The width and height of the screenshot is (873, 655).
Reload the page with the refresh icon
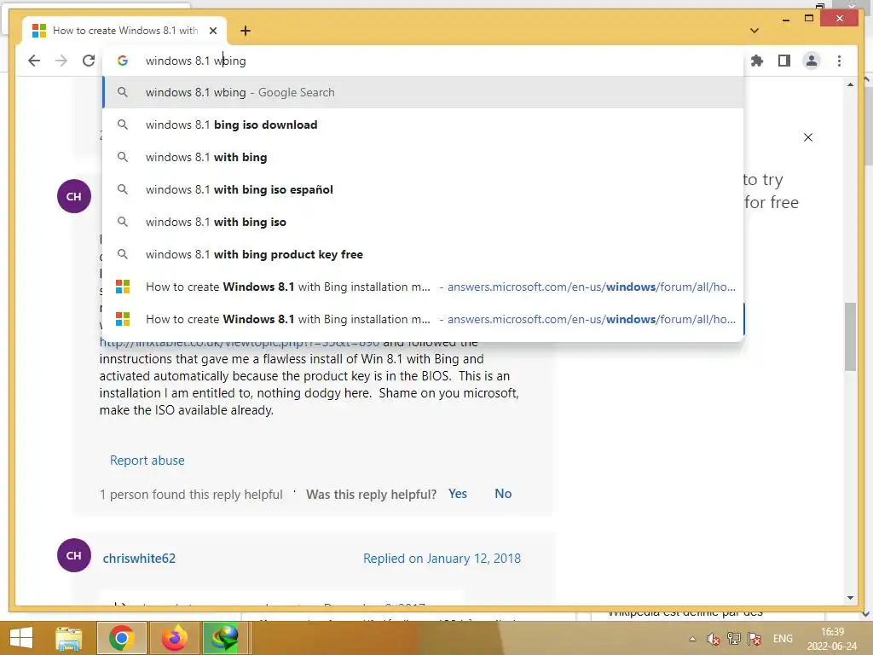click(89, 61)
